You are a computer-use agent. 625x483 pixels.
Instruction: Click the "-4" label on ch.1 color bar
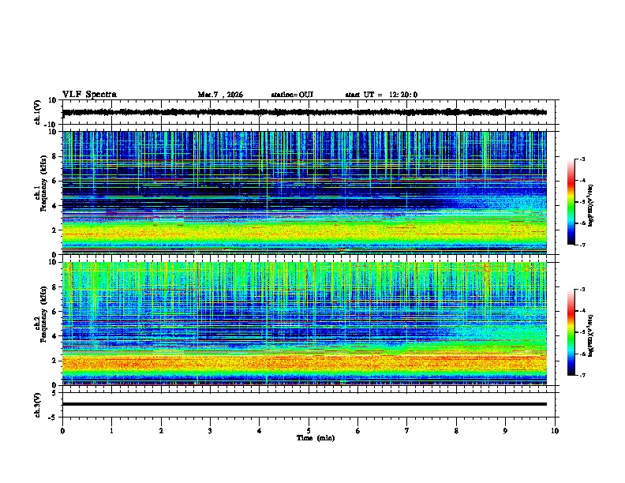pos(582,181)
